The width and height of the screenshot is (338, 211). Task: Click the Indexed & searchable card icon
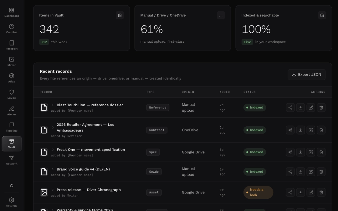[x=322, y=15]
